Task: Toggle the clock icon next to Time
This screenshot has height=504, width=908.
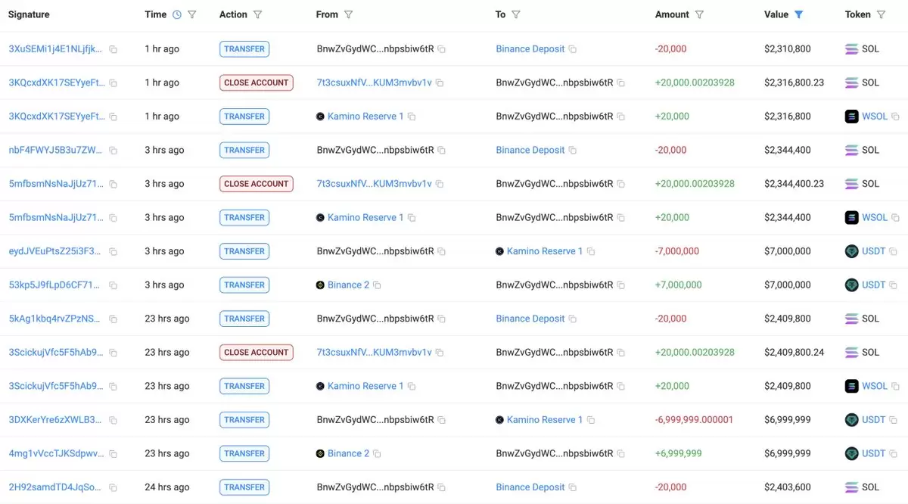Action: click(x=177, y=14)
